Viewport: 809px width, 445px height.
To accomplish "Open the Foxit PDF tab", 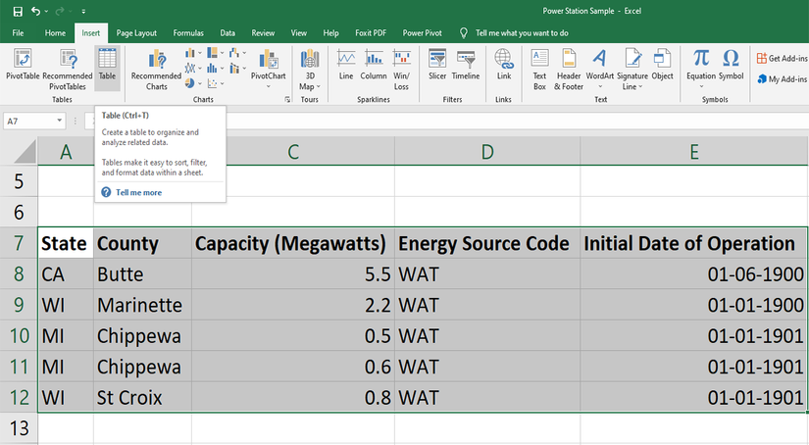I will 371,33.
